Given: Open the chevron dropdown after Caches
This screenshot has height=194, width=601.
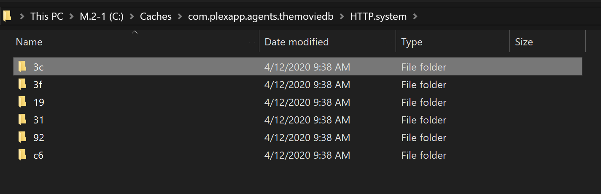Looking at the screenshot, I should pyautogui.click(x=180, y=16).
